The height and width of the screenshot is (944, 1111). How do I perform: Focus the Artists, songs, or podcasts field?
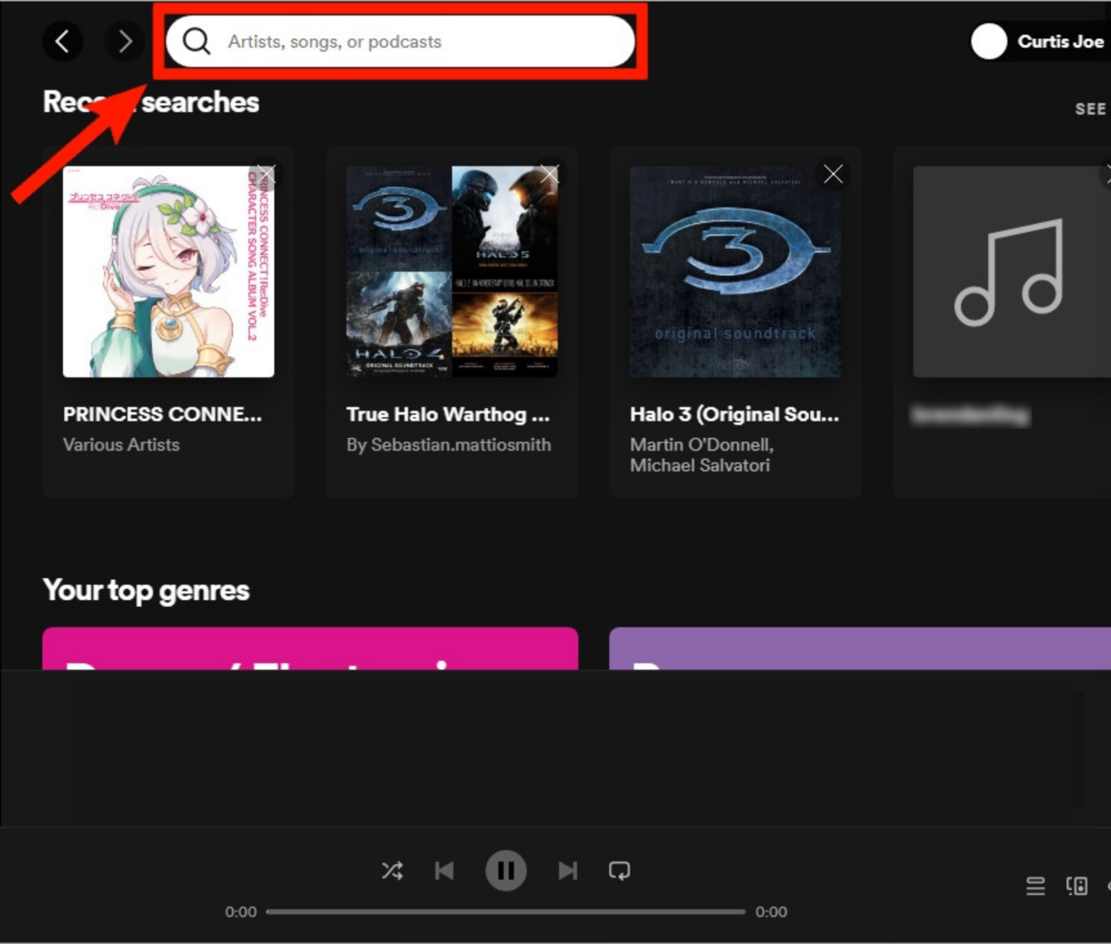tap(400, 41)
